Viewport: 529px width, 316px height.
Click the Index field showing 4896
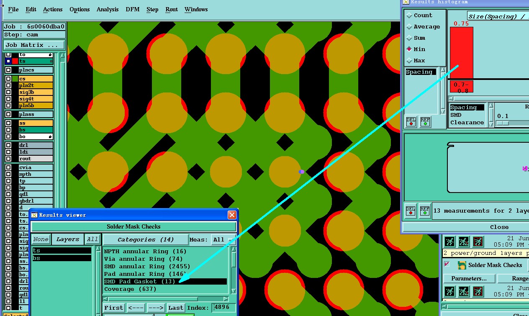click(224, 307)
